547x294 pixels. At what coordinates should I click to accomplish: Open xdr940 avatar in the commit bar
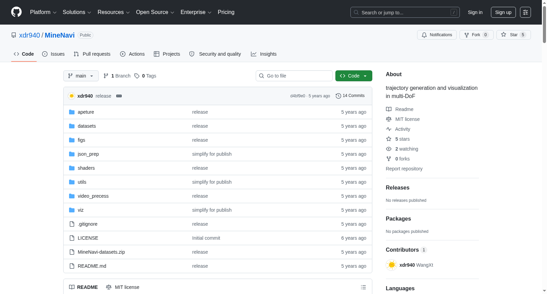tap(71, 96)
